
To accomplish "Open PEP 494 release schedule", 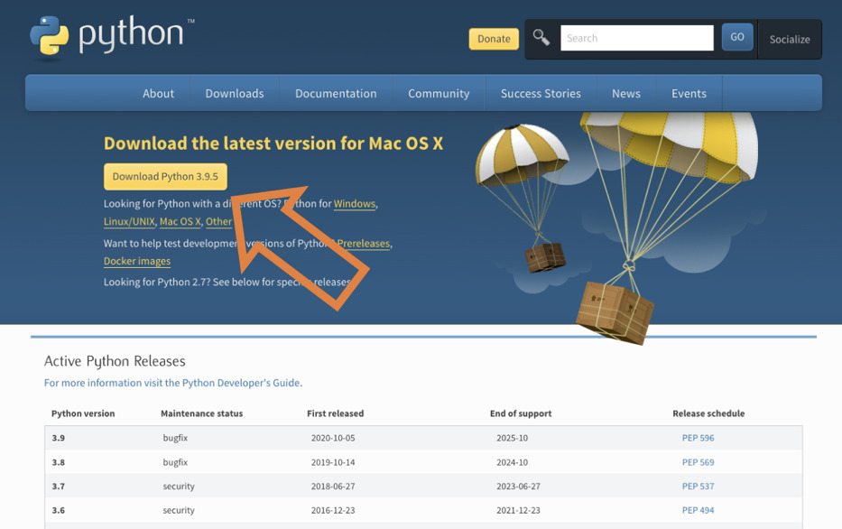I will (699, 510).
